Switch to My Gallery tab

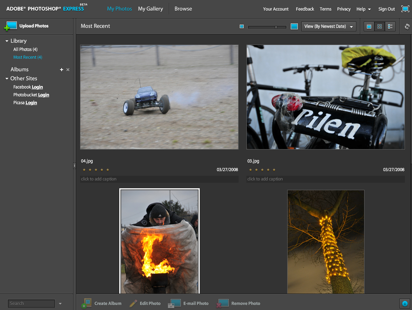pos(150,9)
